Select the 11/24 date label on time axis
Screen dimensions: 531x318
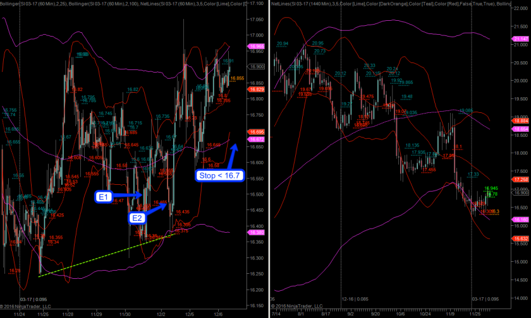click(20, 314)
